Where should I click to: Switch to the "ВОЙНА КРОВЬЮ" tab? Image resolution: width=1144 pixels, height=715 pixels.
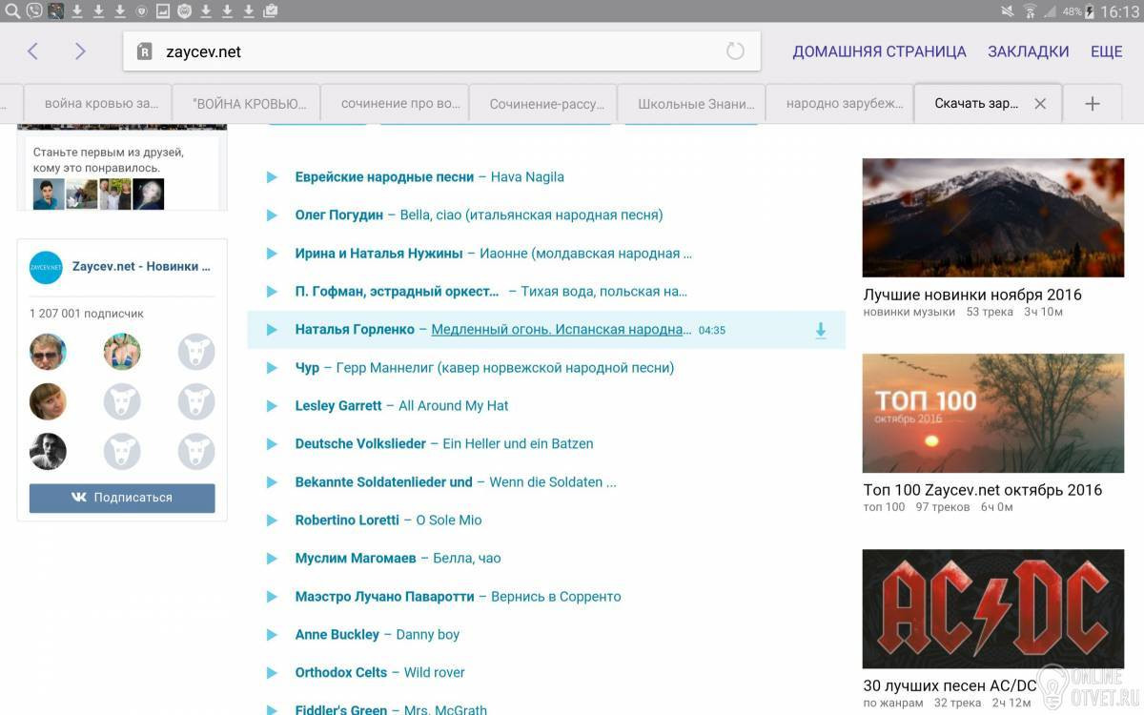click(249, 104)
